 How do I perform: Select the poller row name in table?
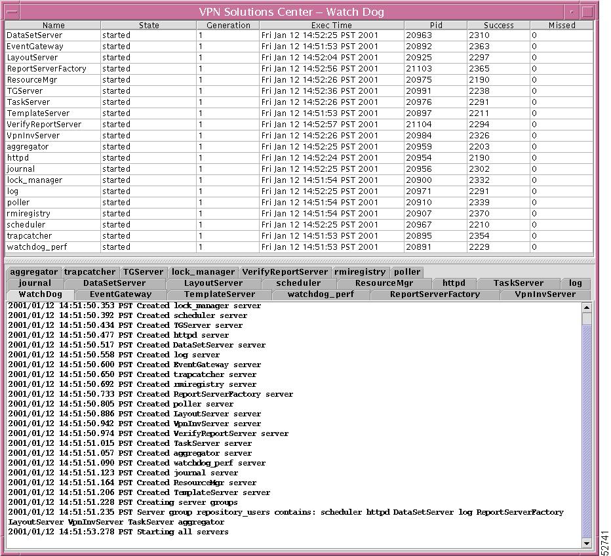18,203
